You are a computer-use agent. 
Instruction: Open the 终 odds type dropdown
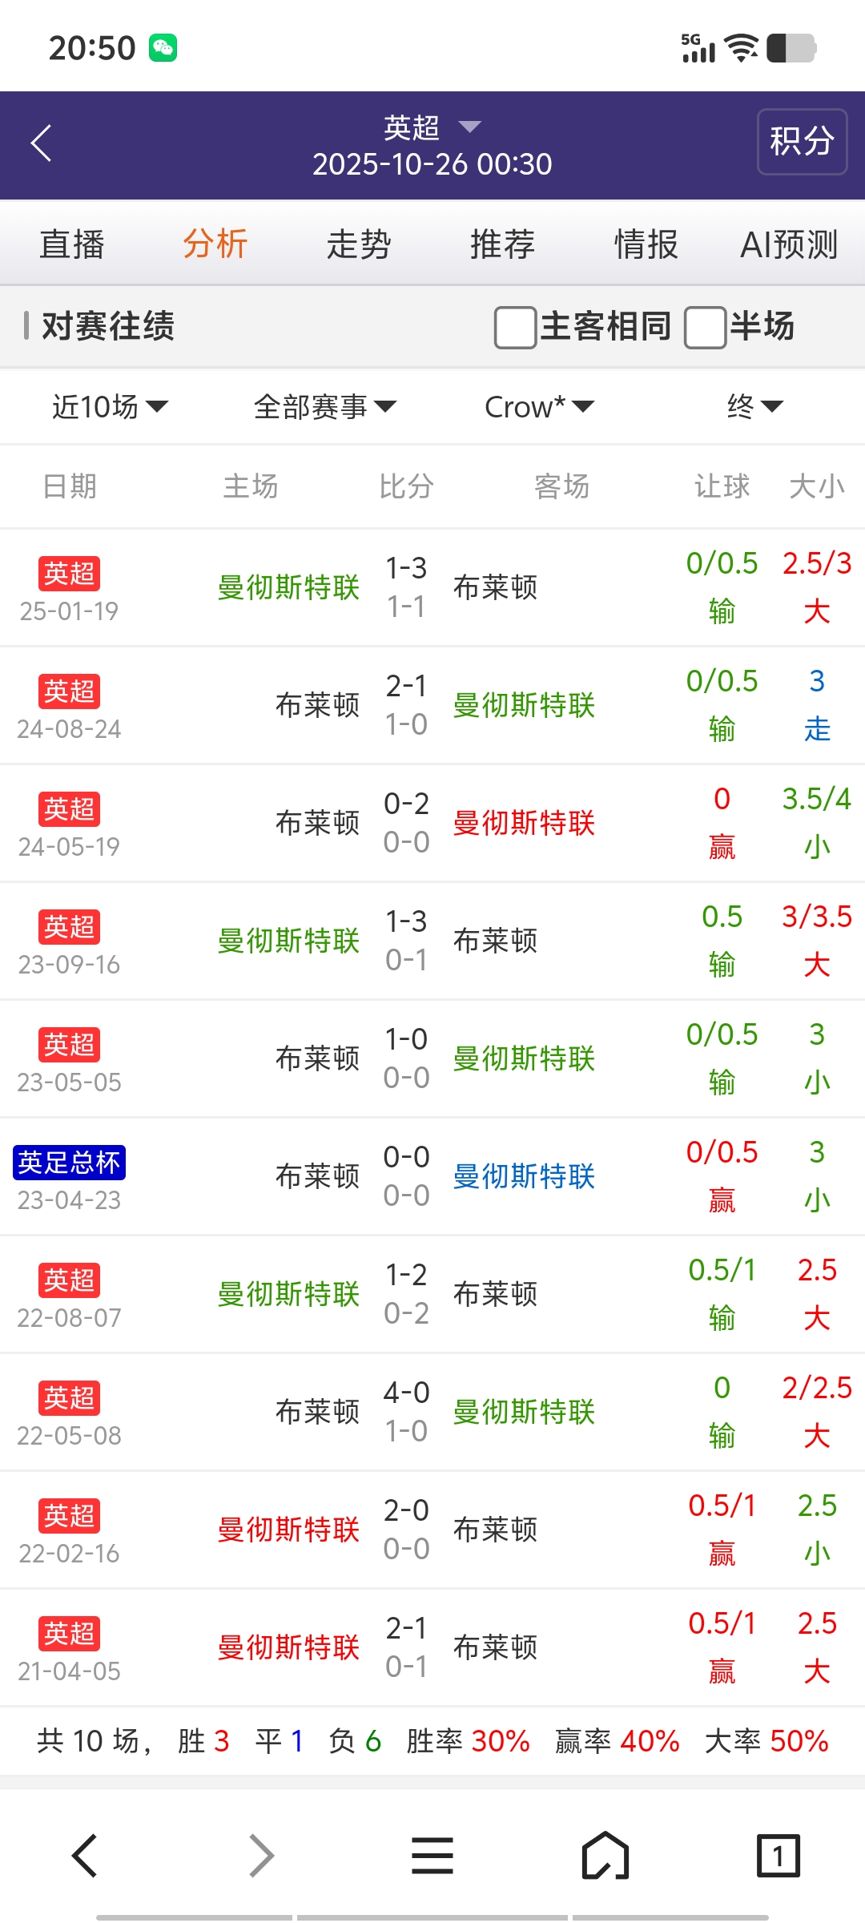coord(754,407)
